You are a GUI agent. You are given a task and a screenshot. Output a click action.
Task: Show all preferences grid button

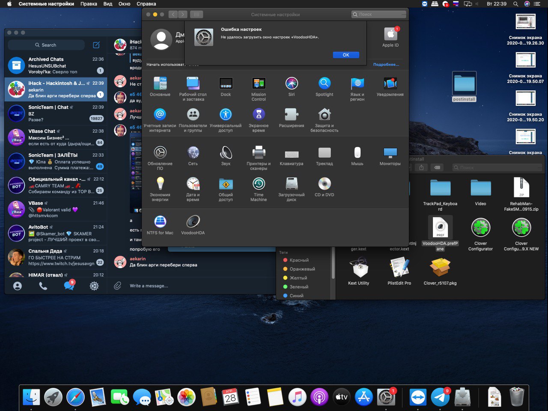[197, 14]
